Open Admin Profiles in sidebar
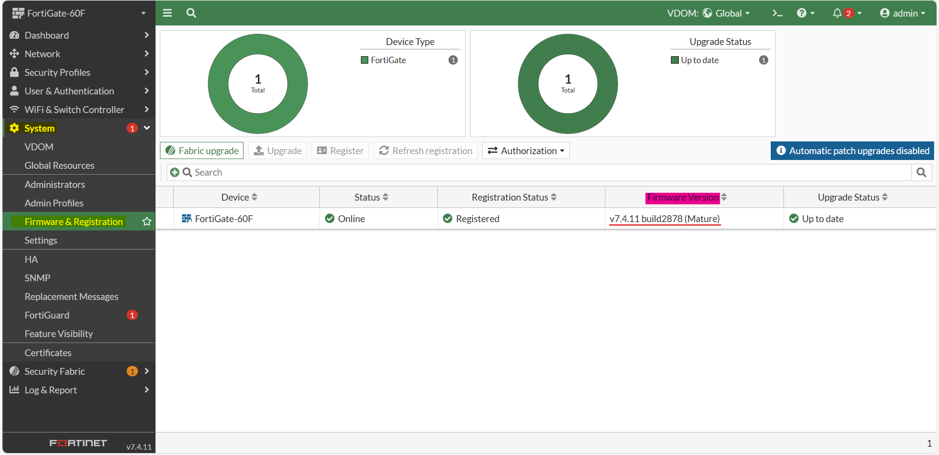Screen dimensions: 939x455 pyautogui.click(x=79, y=203)
